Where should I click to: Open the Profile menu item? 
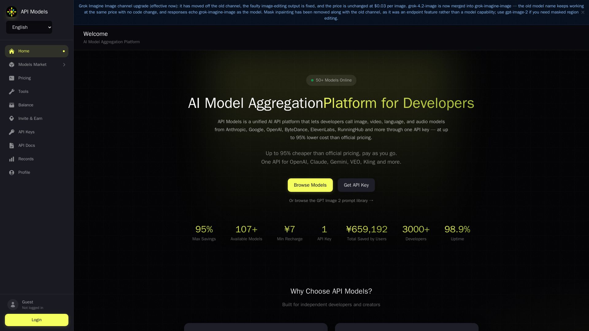37,173
